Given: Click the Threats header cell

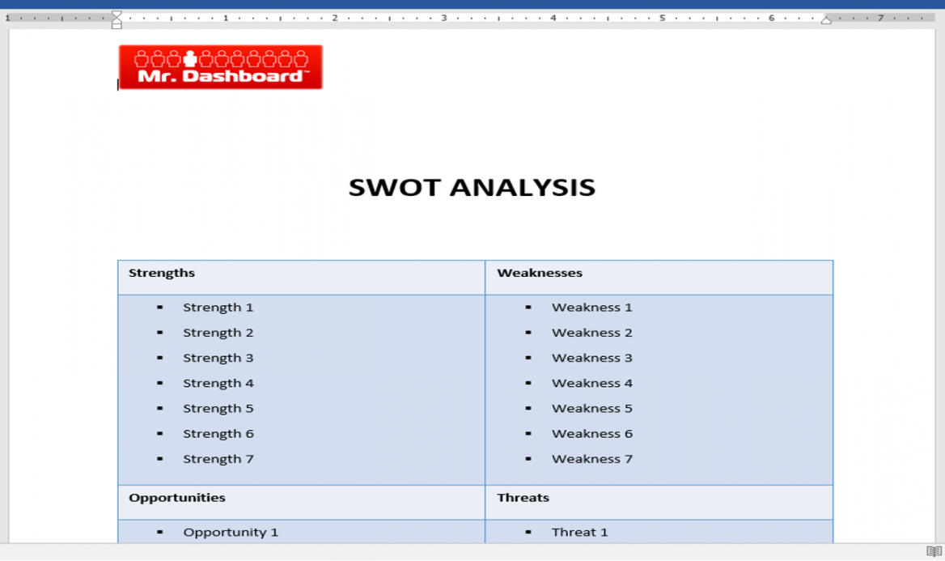Looking at the screenshot, I should [x=523, y=498].
